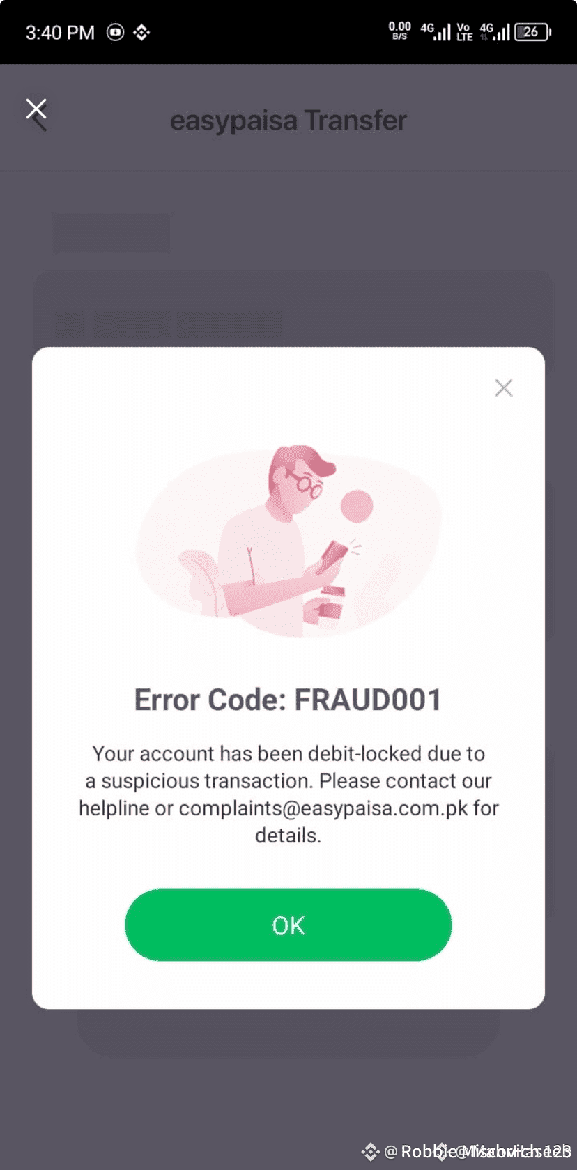The height and width of the screenshot is (1170, 577).
Task: Tap the easypaisa Transfer page title
Action: tap(288, 121)
